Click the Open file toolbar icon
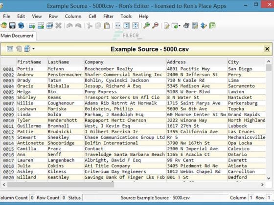The image size is (274, 205). click(x=4, y=25)
